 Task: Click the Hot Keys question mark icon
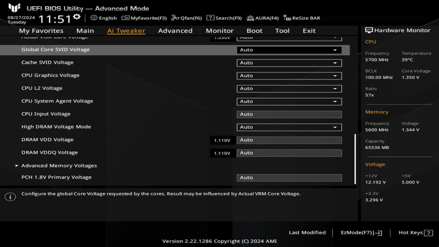coord(428,233)
